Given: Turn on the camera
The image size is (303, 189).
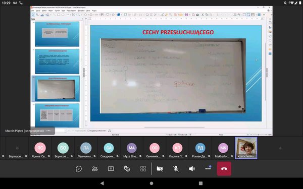Looking at the screenshot, I should click(x=160, y=169).
